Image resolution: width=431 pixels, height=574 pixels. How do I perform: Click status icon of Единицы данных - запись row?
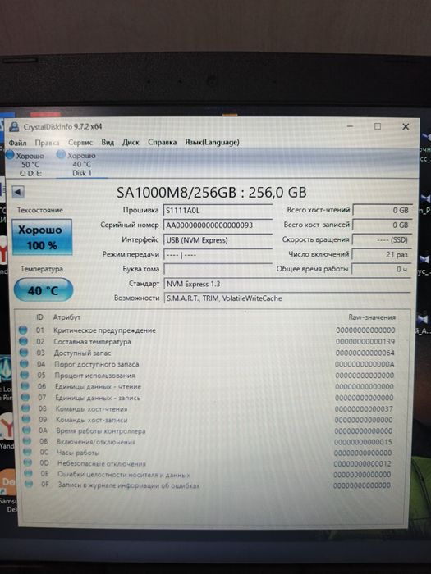click(25, 397)
